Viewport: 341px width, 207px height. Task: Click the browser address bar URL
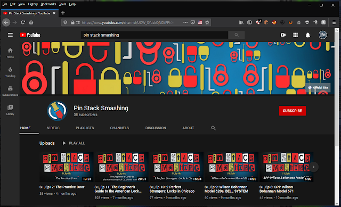(x=128, y=22)
